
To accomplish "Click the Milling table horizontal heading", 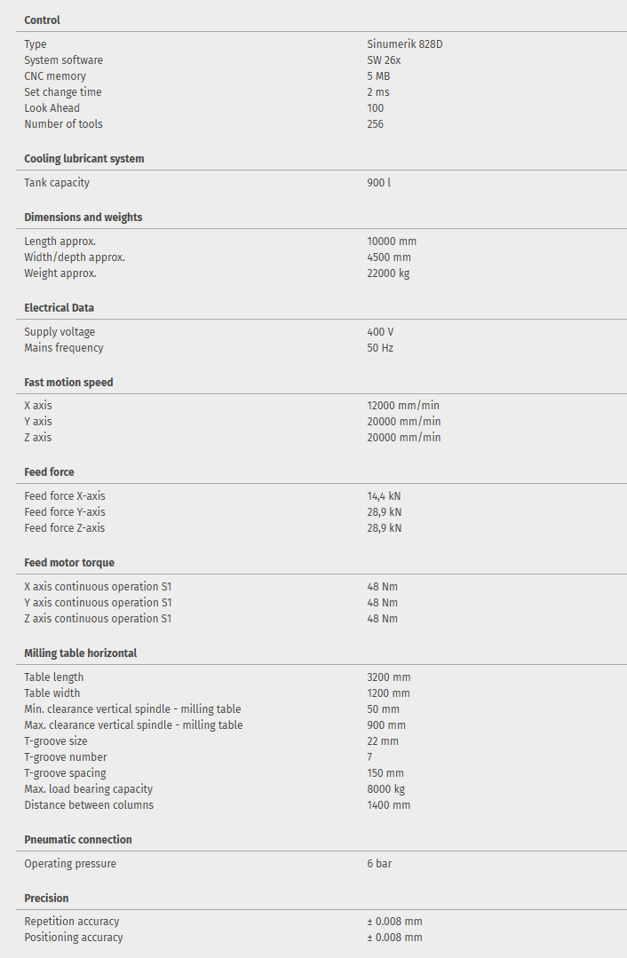I will click(80, 653).
